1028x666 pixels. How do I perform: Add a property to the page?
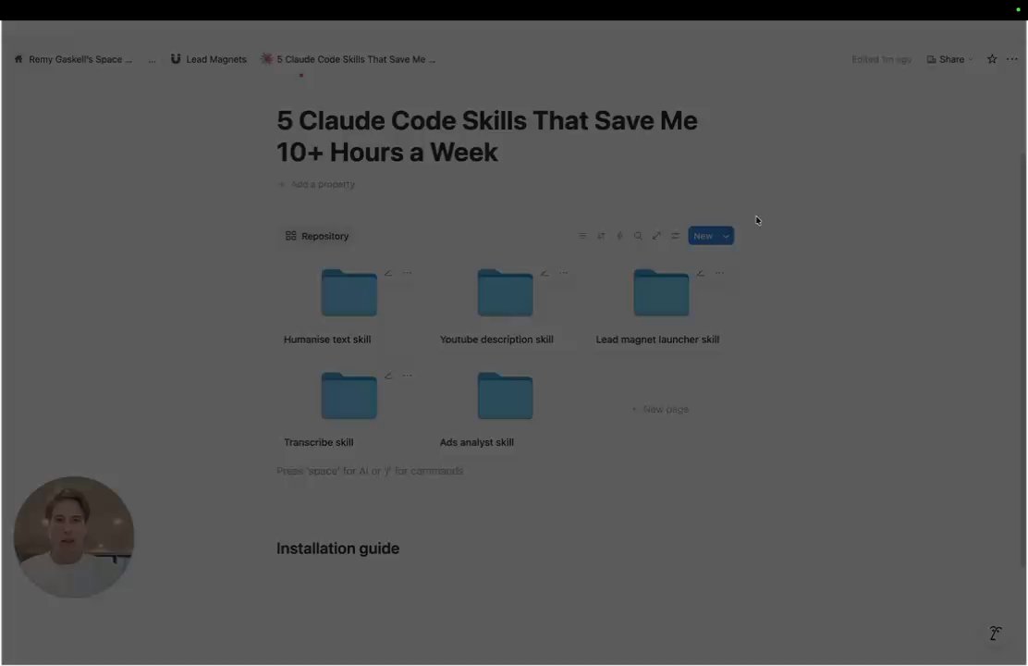pyautogui.click(x=317, y=184)
